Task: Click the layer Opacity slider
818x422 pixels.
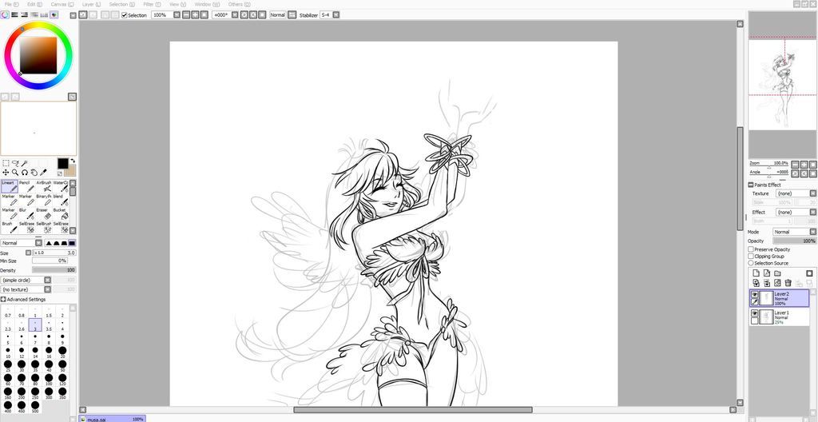Action: click(793, 241)
